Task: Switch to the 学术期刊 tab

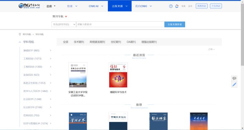Action: (x=79, y=42)
